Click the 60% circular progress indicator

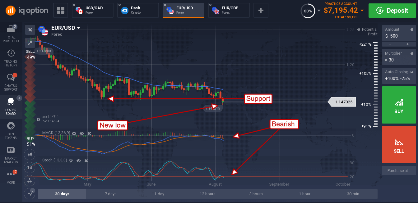[308, 11]
